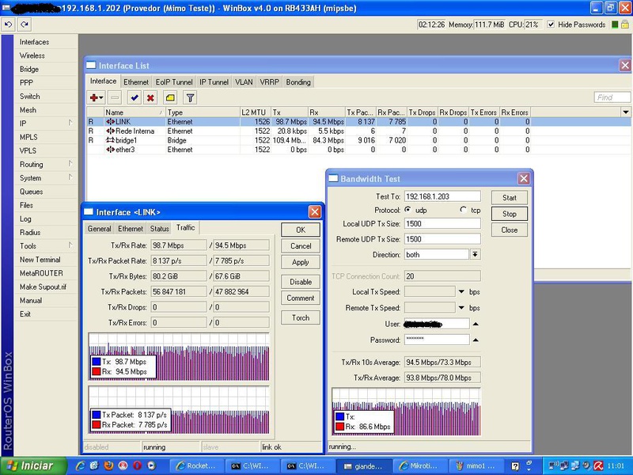Expand the Local Tx Speed arrow

[461, 292]
